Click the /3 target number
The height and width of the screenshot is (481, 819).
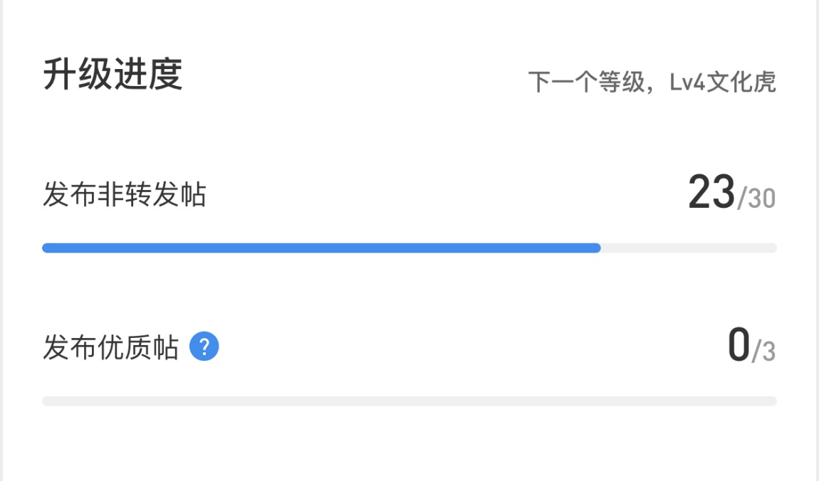click(764, 351)
